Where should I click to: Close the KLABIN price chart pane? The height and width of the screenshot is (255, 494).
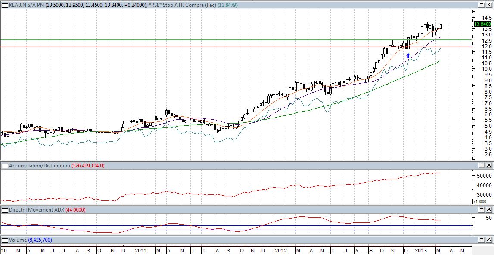coord(489,5)
